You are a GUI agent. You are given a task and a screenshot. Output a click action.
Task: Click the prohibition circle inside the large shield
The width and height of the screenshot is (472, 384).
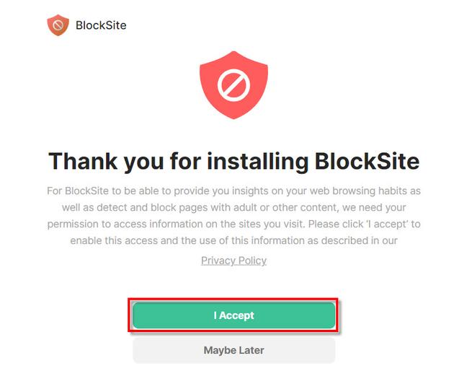point(233,87)
